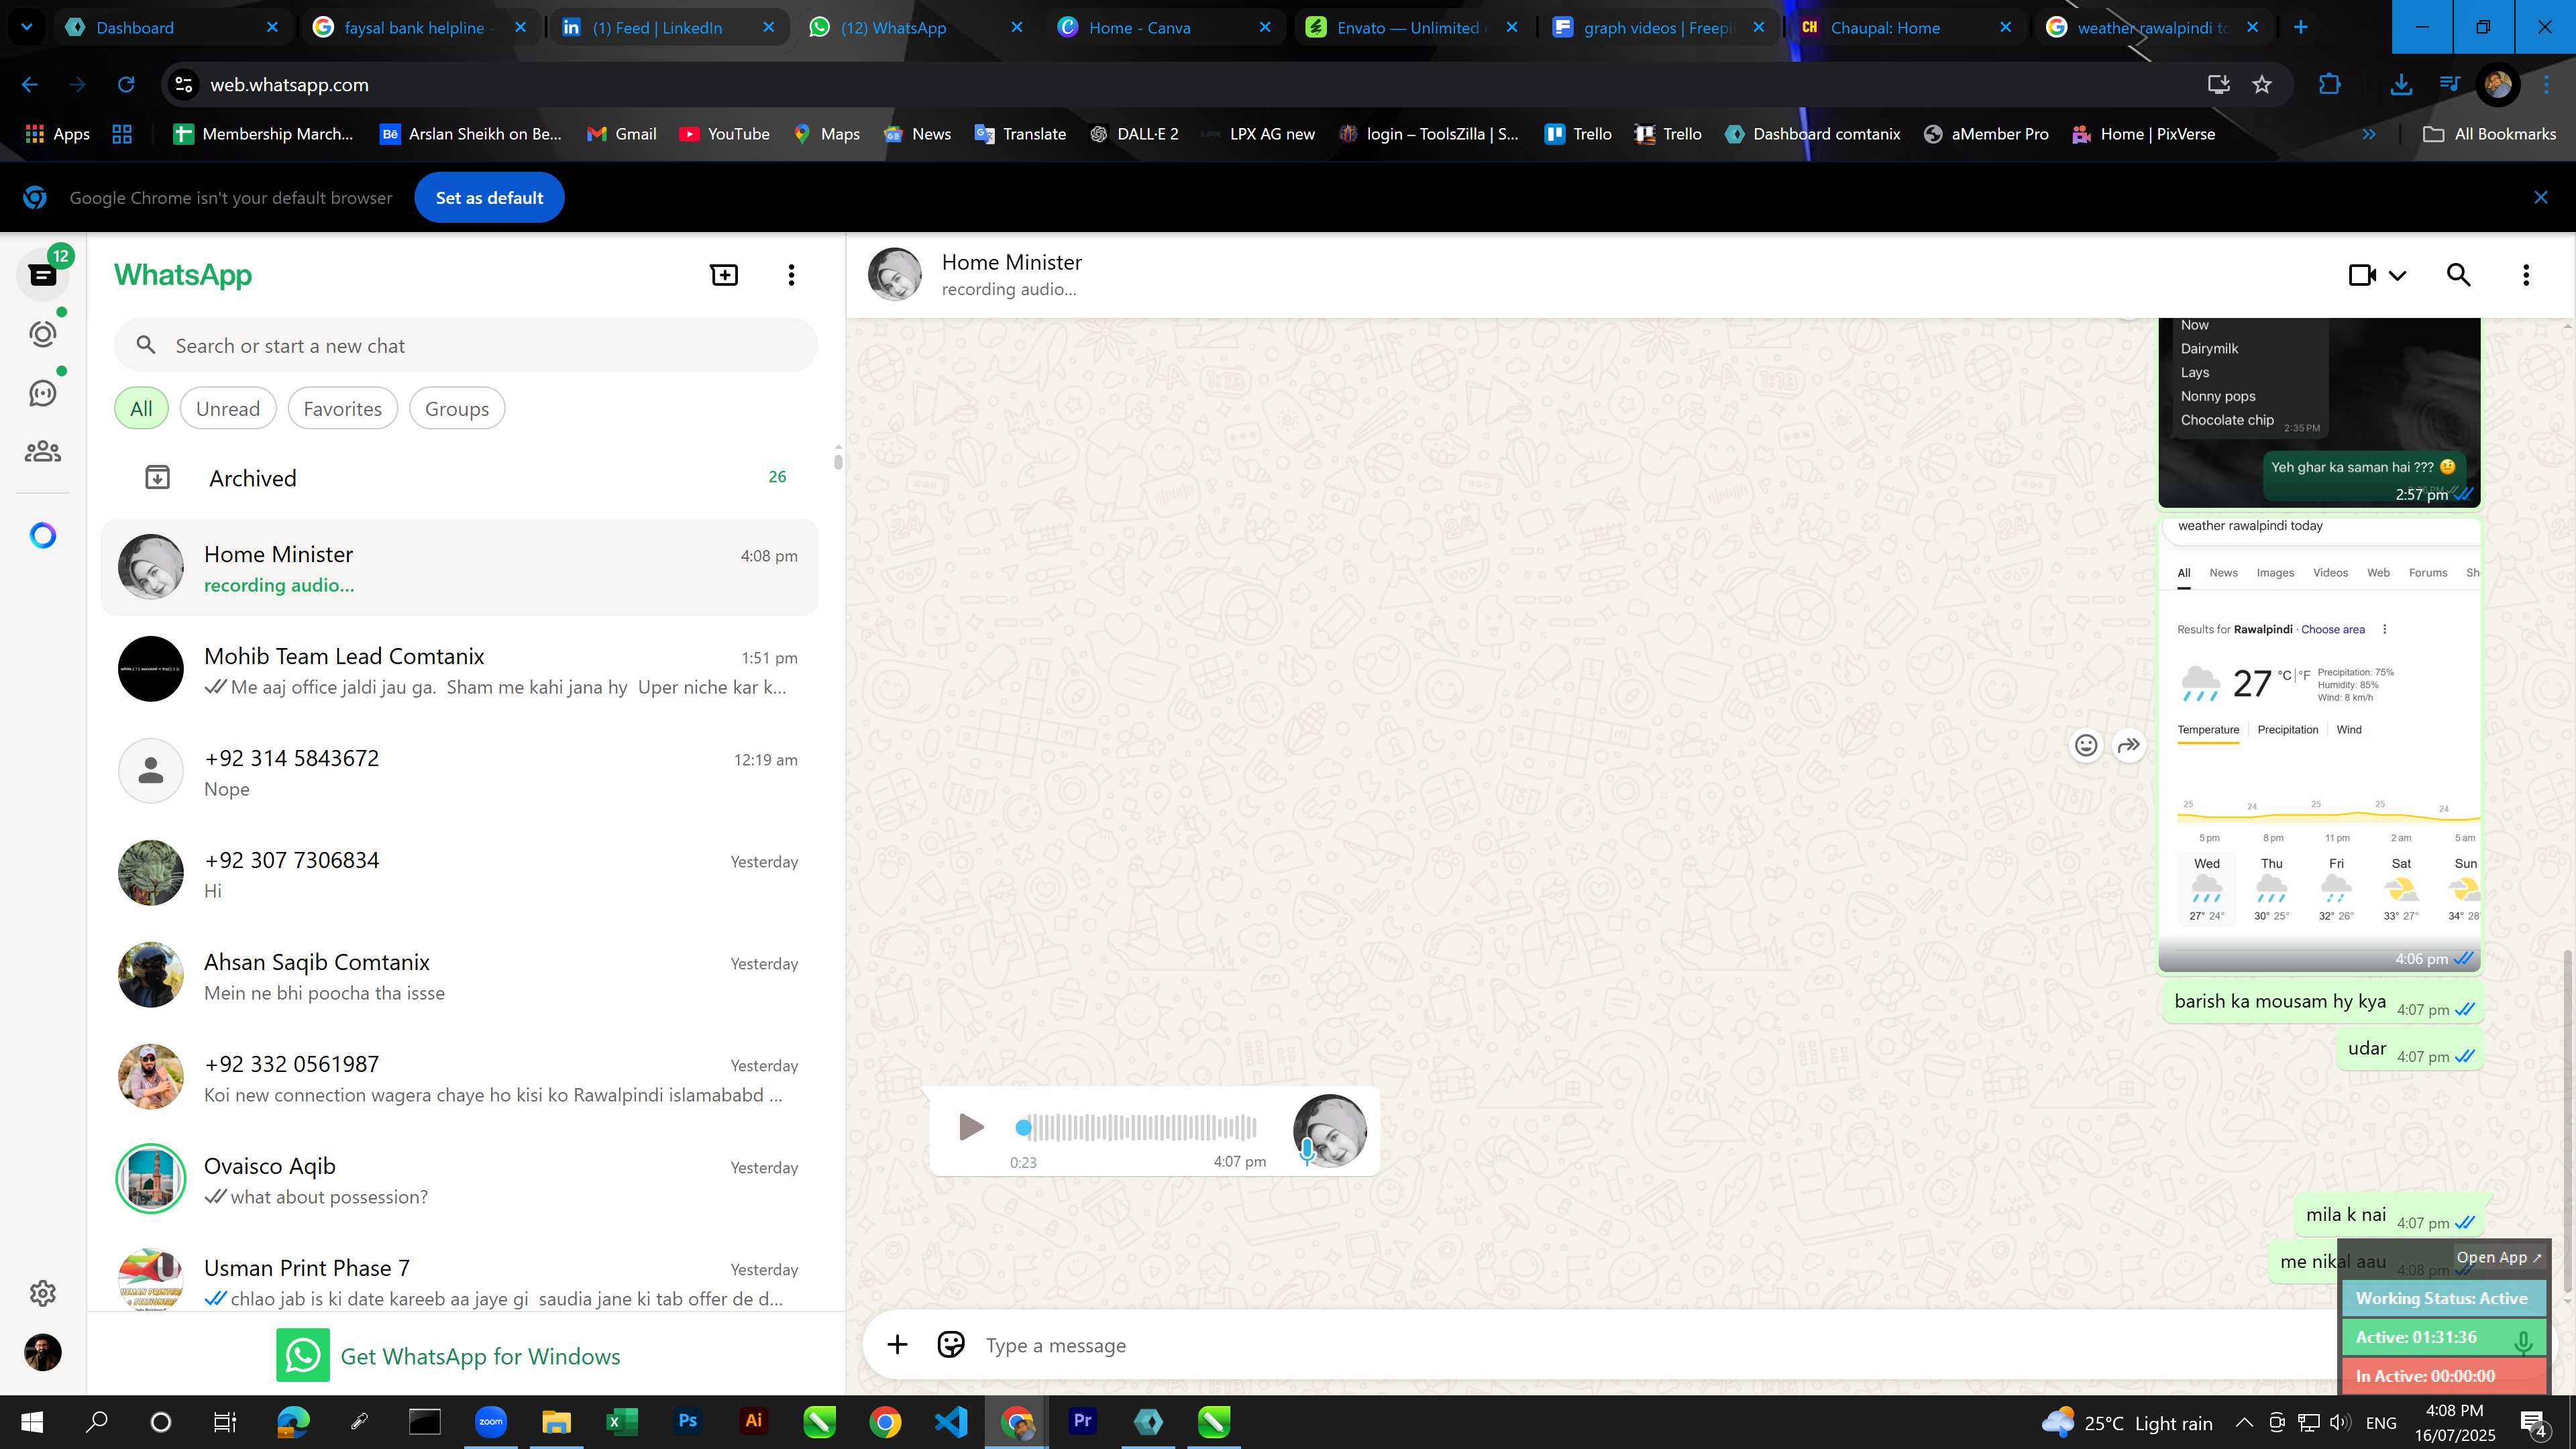Image resolution: width=2576 pixels, height=1449 pixels.
Task: Select the All chat filter
Action: pos(141,408)
